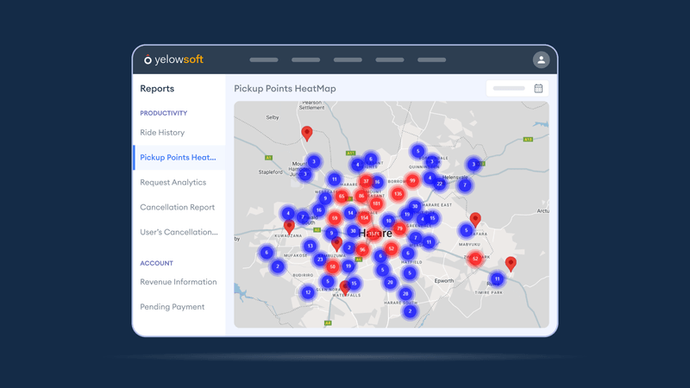Open the Cancellation Report
Screen dimensions: 690x388
click(177, 208)
